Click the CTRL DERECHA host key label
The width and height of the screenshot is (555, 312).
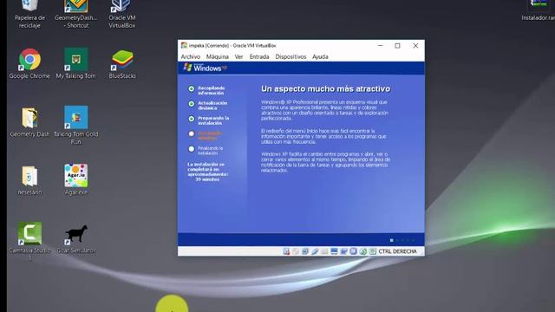pos(397,251)
